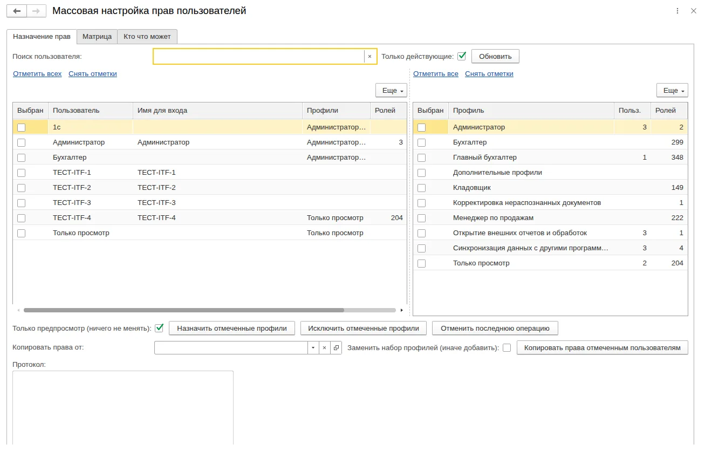Mark the 'Главный бухгалтер' profile checkbox
Image resolution: width=705 pixels, height=451 pixels.
pyautogui.click(x=421, y=158)
